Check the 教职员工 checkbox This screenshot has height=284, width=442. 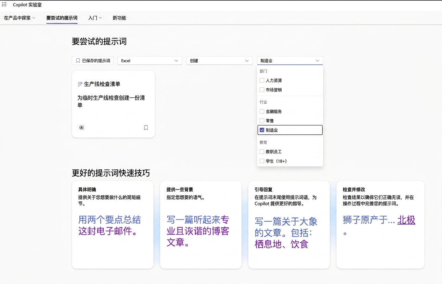click(x=262, y=152)
